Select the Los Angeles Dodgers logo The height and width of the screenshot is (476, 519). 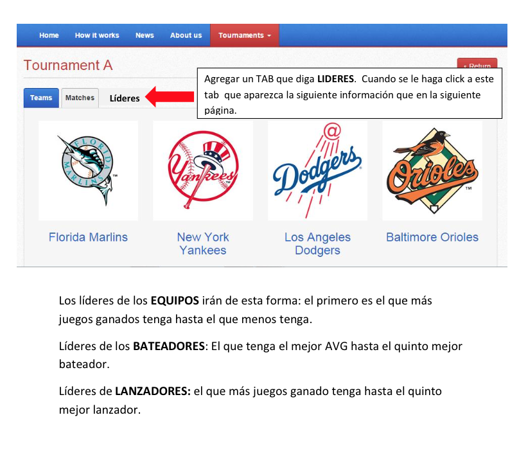coord(317,171)
